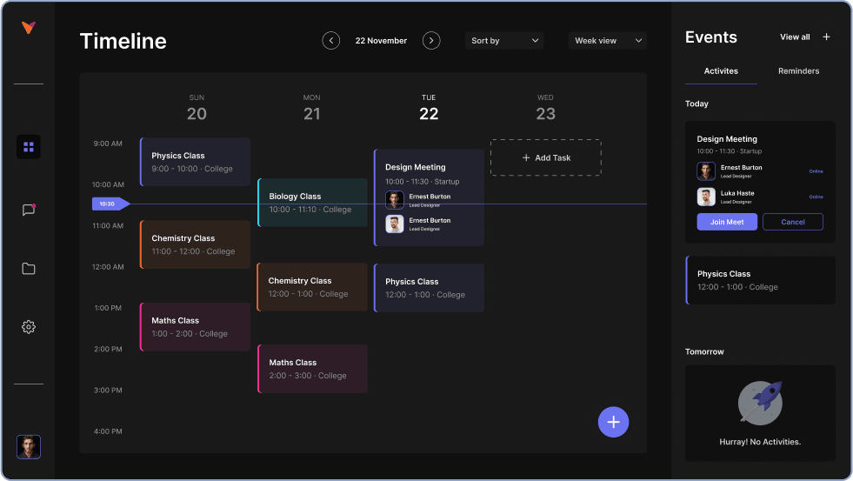Image resolution: width=853 pixels, height=481 pixels.
Task: Select Sunday 20 column header
Action: pyautogui.click(x=197, y=108)
